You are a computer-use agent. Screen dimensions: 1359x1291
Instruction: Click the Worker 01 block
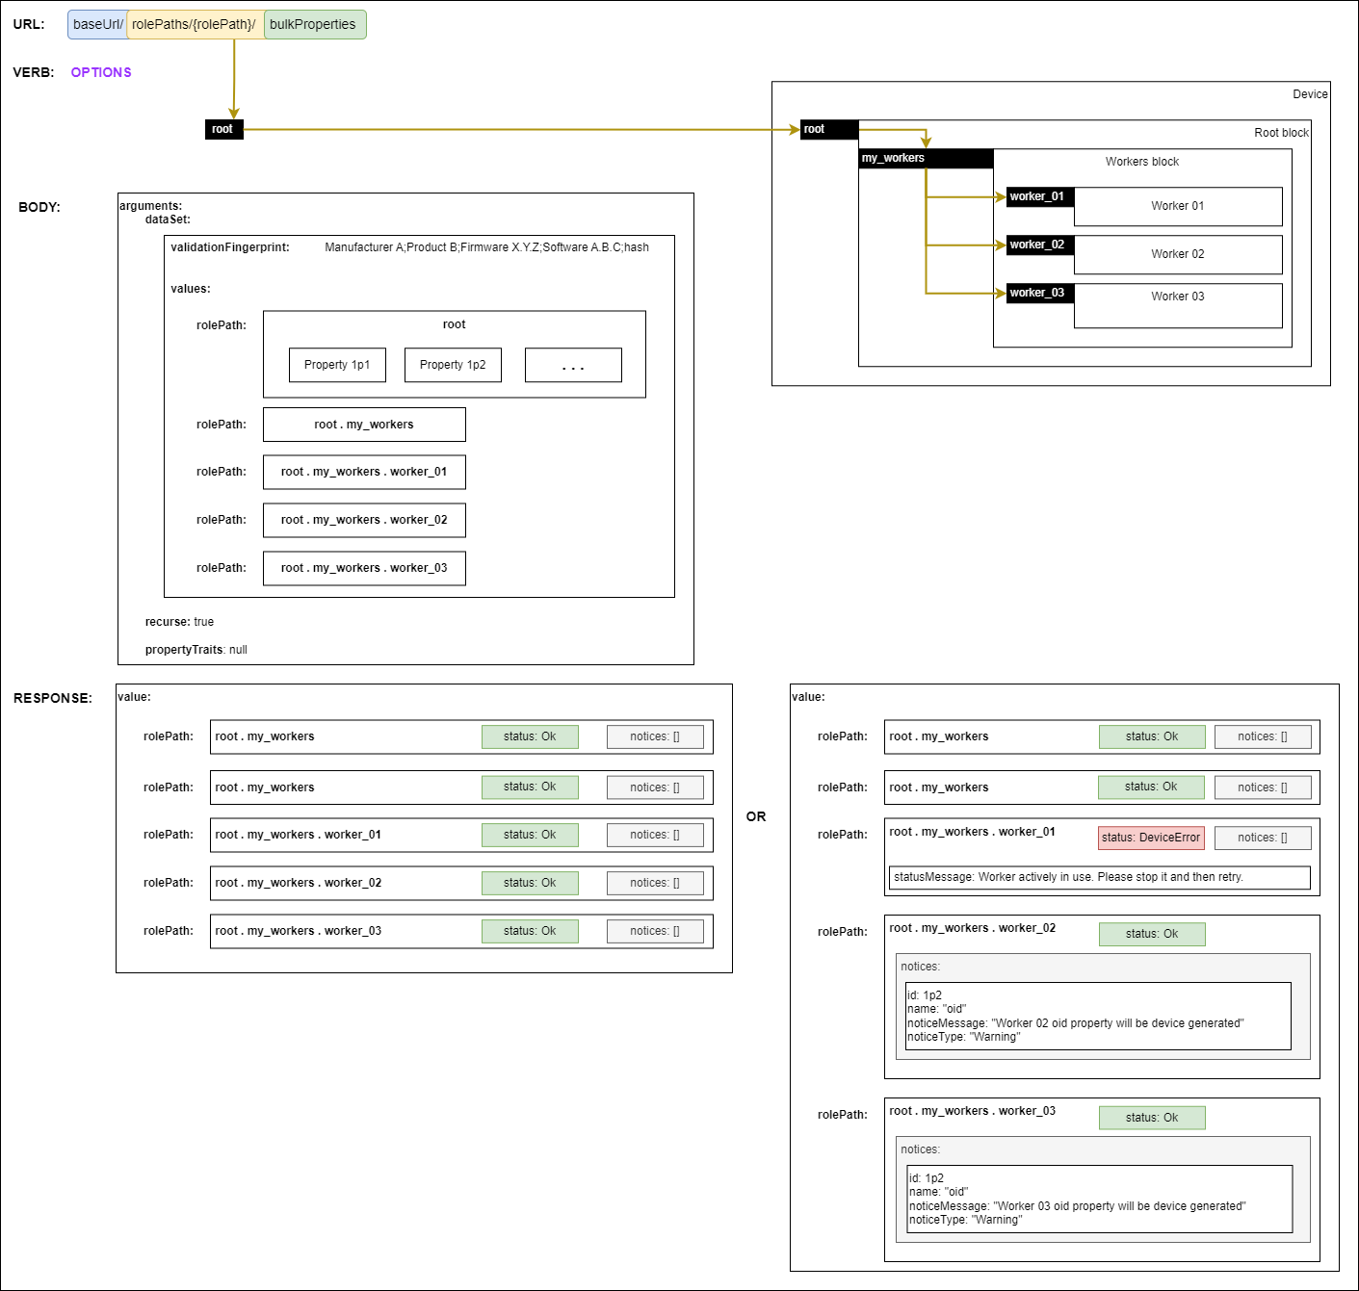tap(1178, 206)
